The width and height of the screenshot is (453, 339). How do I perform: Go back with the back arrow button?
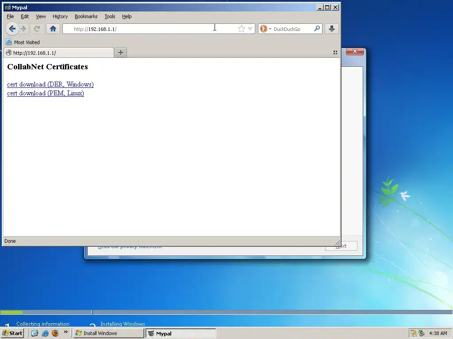pyautogui.click(x=12, y=29)
